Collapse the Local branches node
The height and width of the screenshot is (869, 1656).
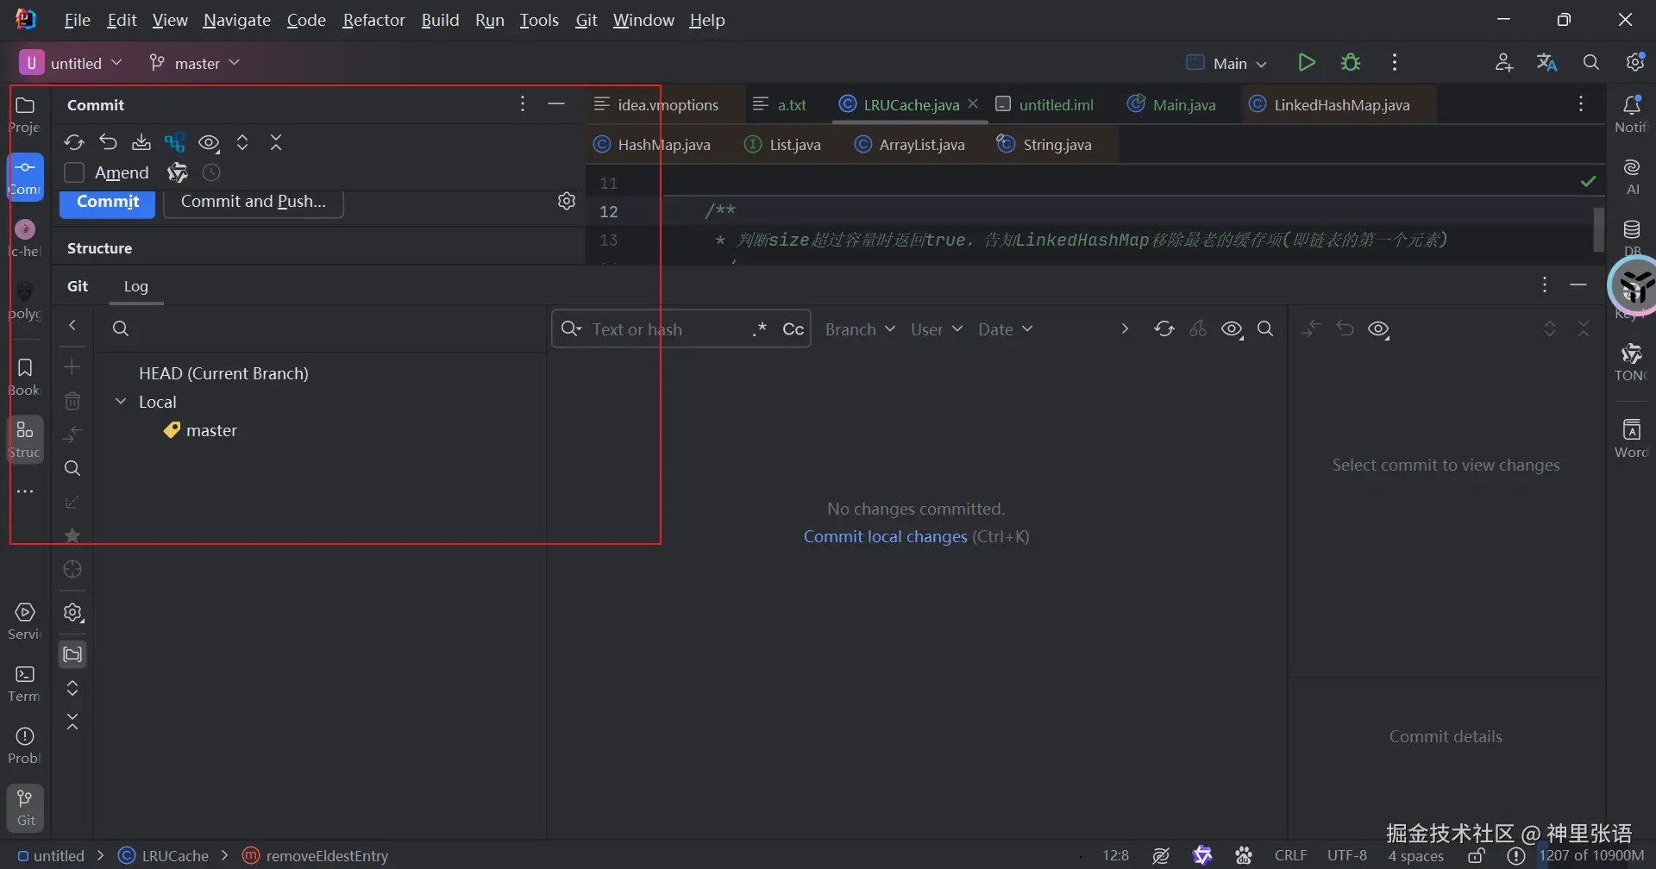[x=121, y=402]
